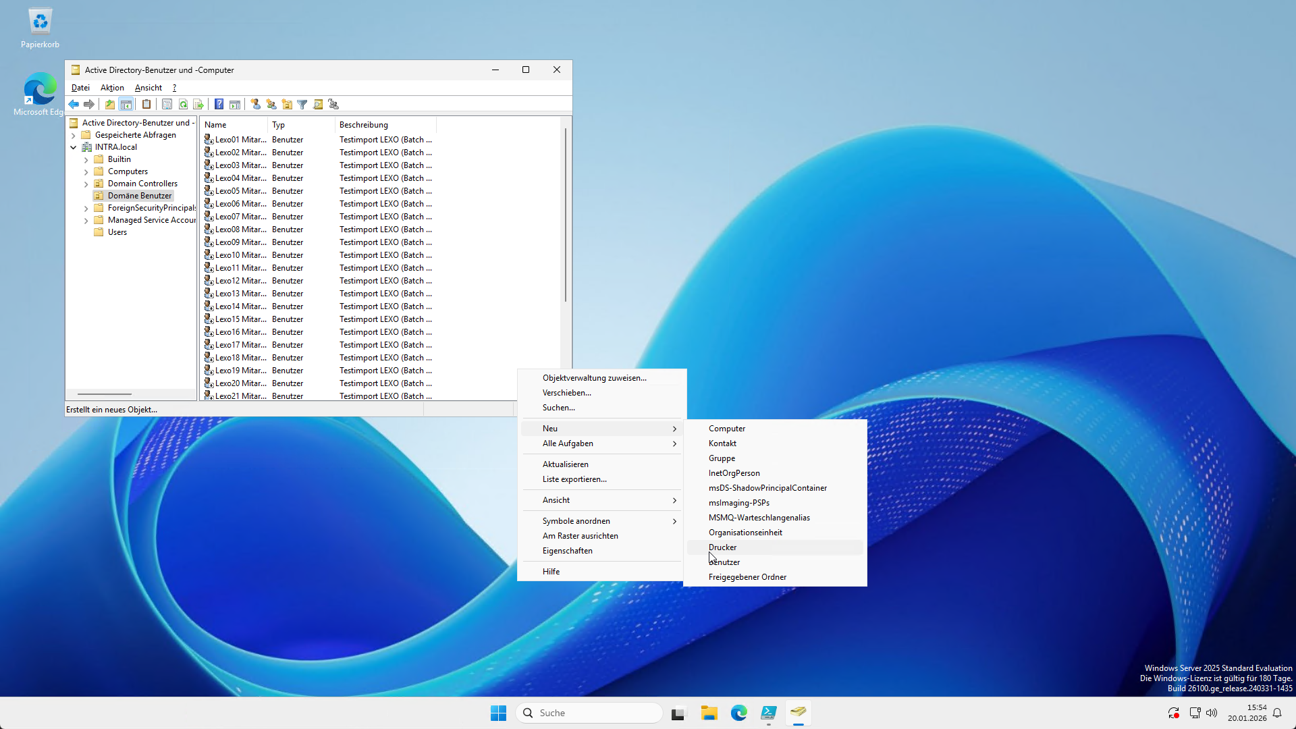The width and height of the screenshot is (1296, 729).
Task: Expand the Builtin tree node
Action: pos(86,160)
